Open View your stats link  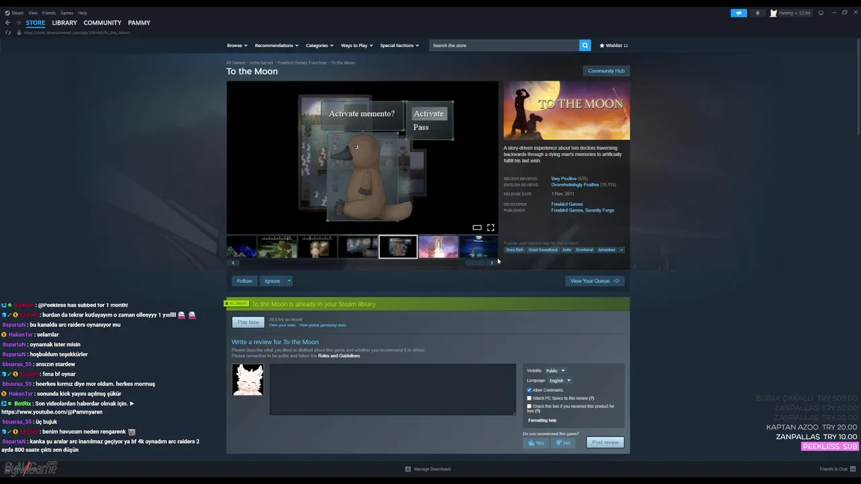[283, 325]
